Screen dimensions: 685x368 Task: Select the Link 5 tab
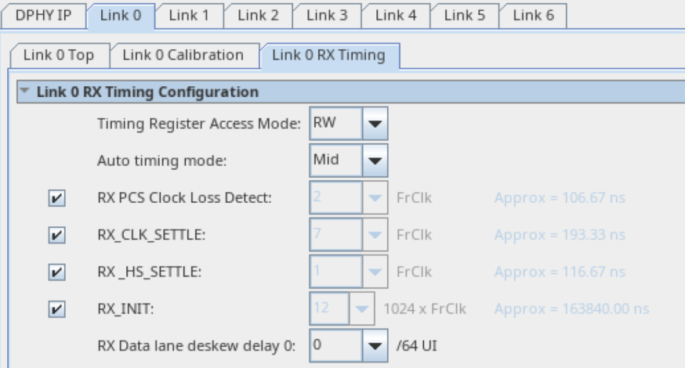(465, 15)
